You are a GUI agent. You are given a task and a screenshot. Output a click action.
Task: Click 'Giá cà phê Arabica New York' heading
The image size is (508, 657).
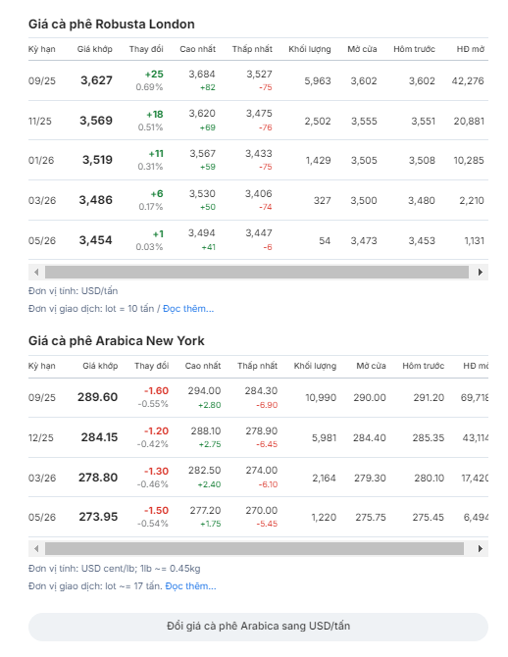click(117, 341)
